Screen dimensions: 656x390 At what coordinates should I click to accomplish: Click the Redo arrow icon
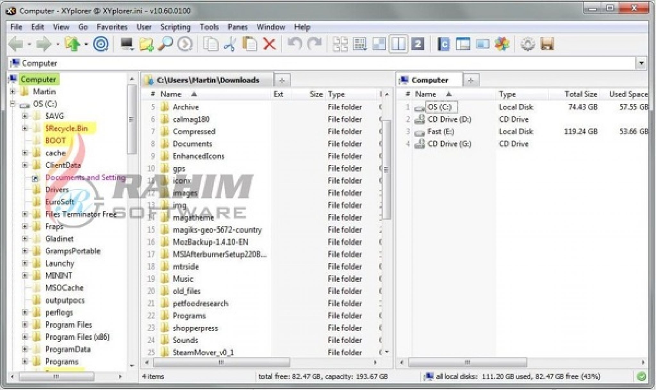tap(314, 44)
